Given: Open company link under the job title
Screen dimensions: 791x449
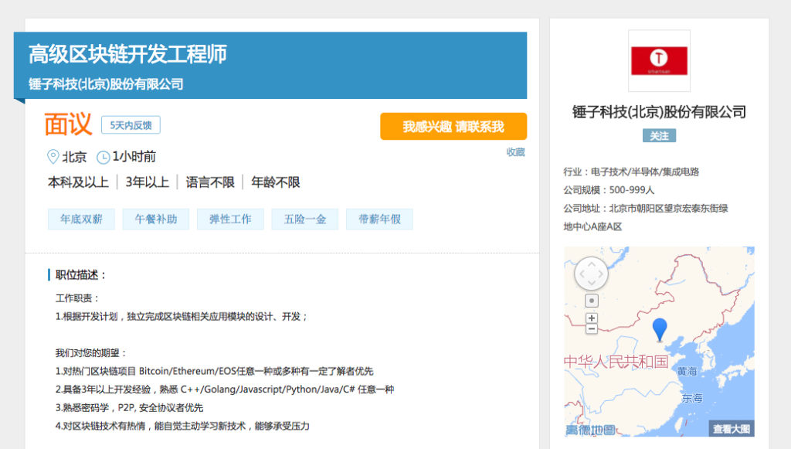Looking at the screenshot, I should point(106,84).
